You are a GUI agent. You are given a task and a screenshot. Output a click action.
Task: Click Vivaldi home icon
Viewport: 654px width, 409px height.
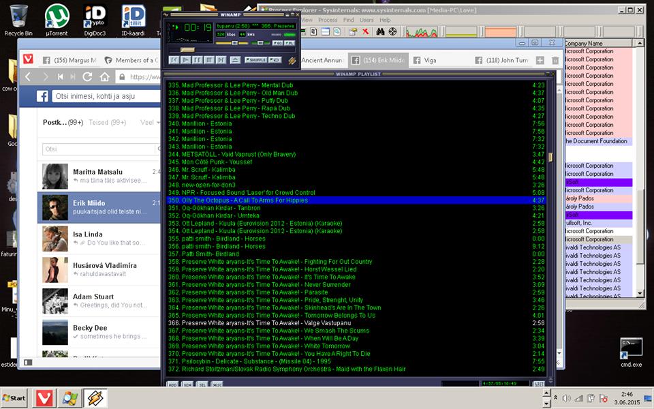click(x=105, y=77)
